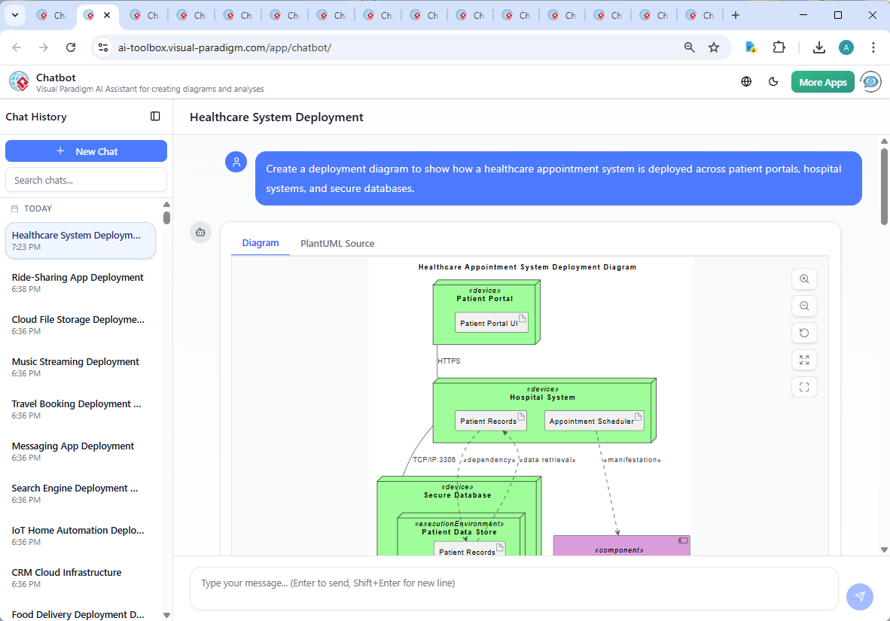
Task: Select the Diagram tab
Action: [261, 243]
